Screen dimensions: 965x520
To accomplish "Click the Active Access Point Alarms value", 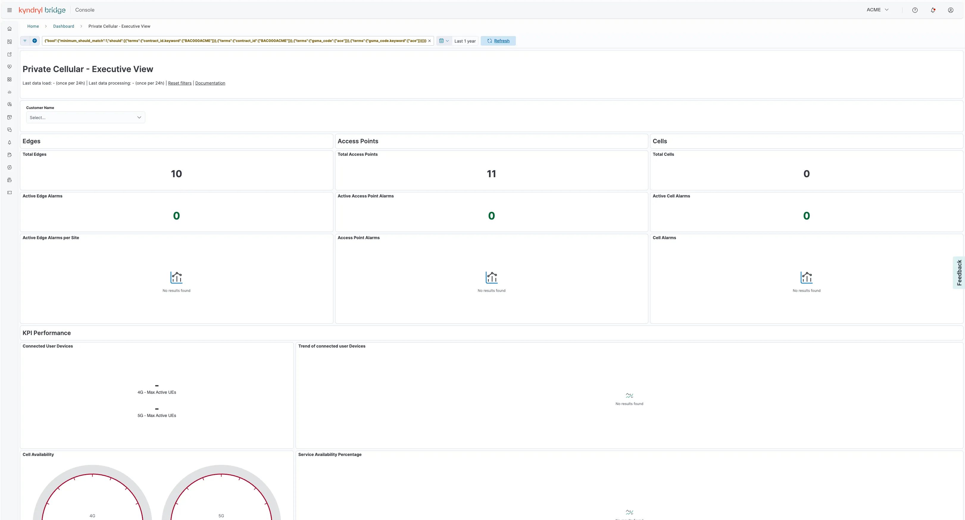I will pos(491,216).
